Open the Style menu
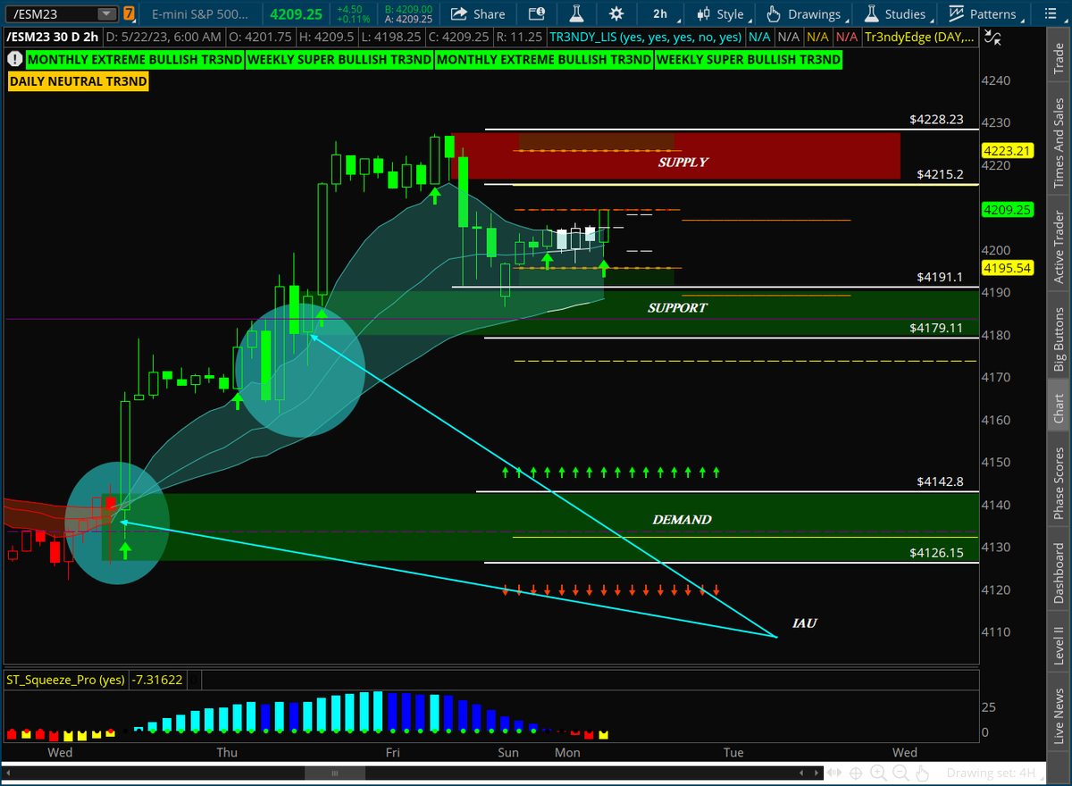Viewport: 1072px width, 786px height. tap(720, 14)
